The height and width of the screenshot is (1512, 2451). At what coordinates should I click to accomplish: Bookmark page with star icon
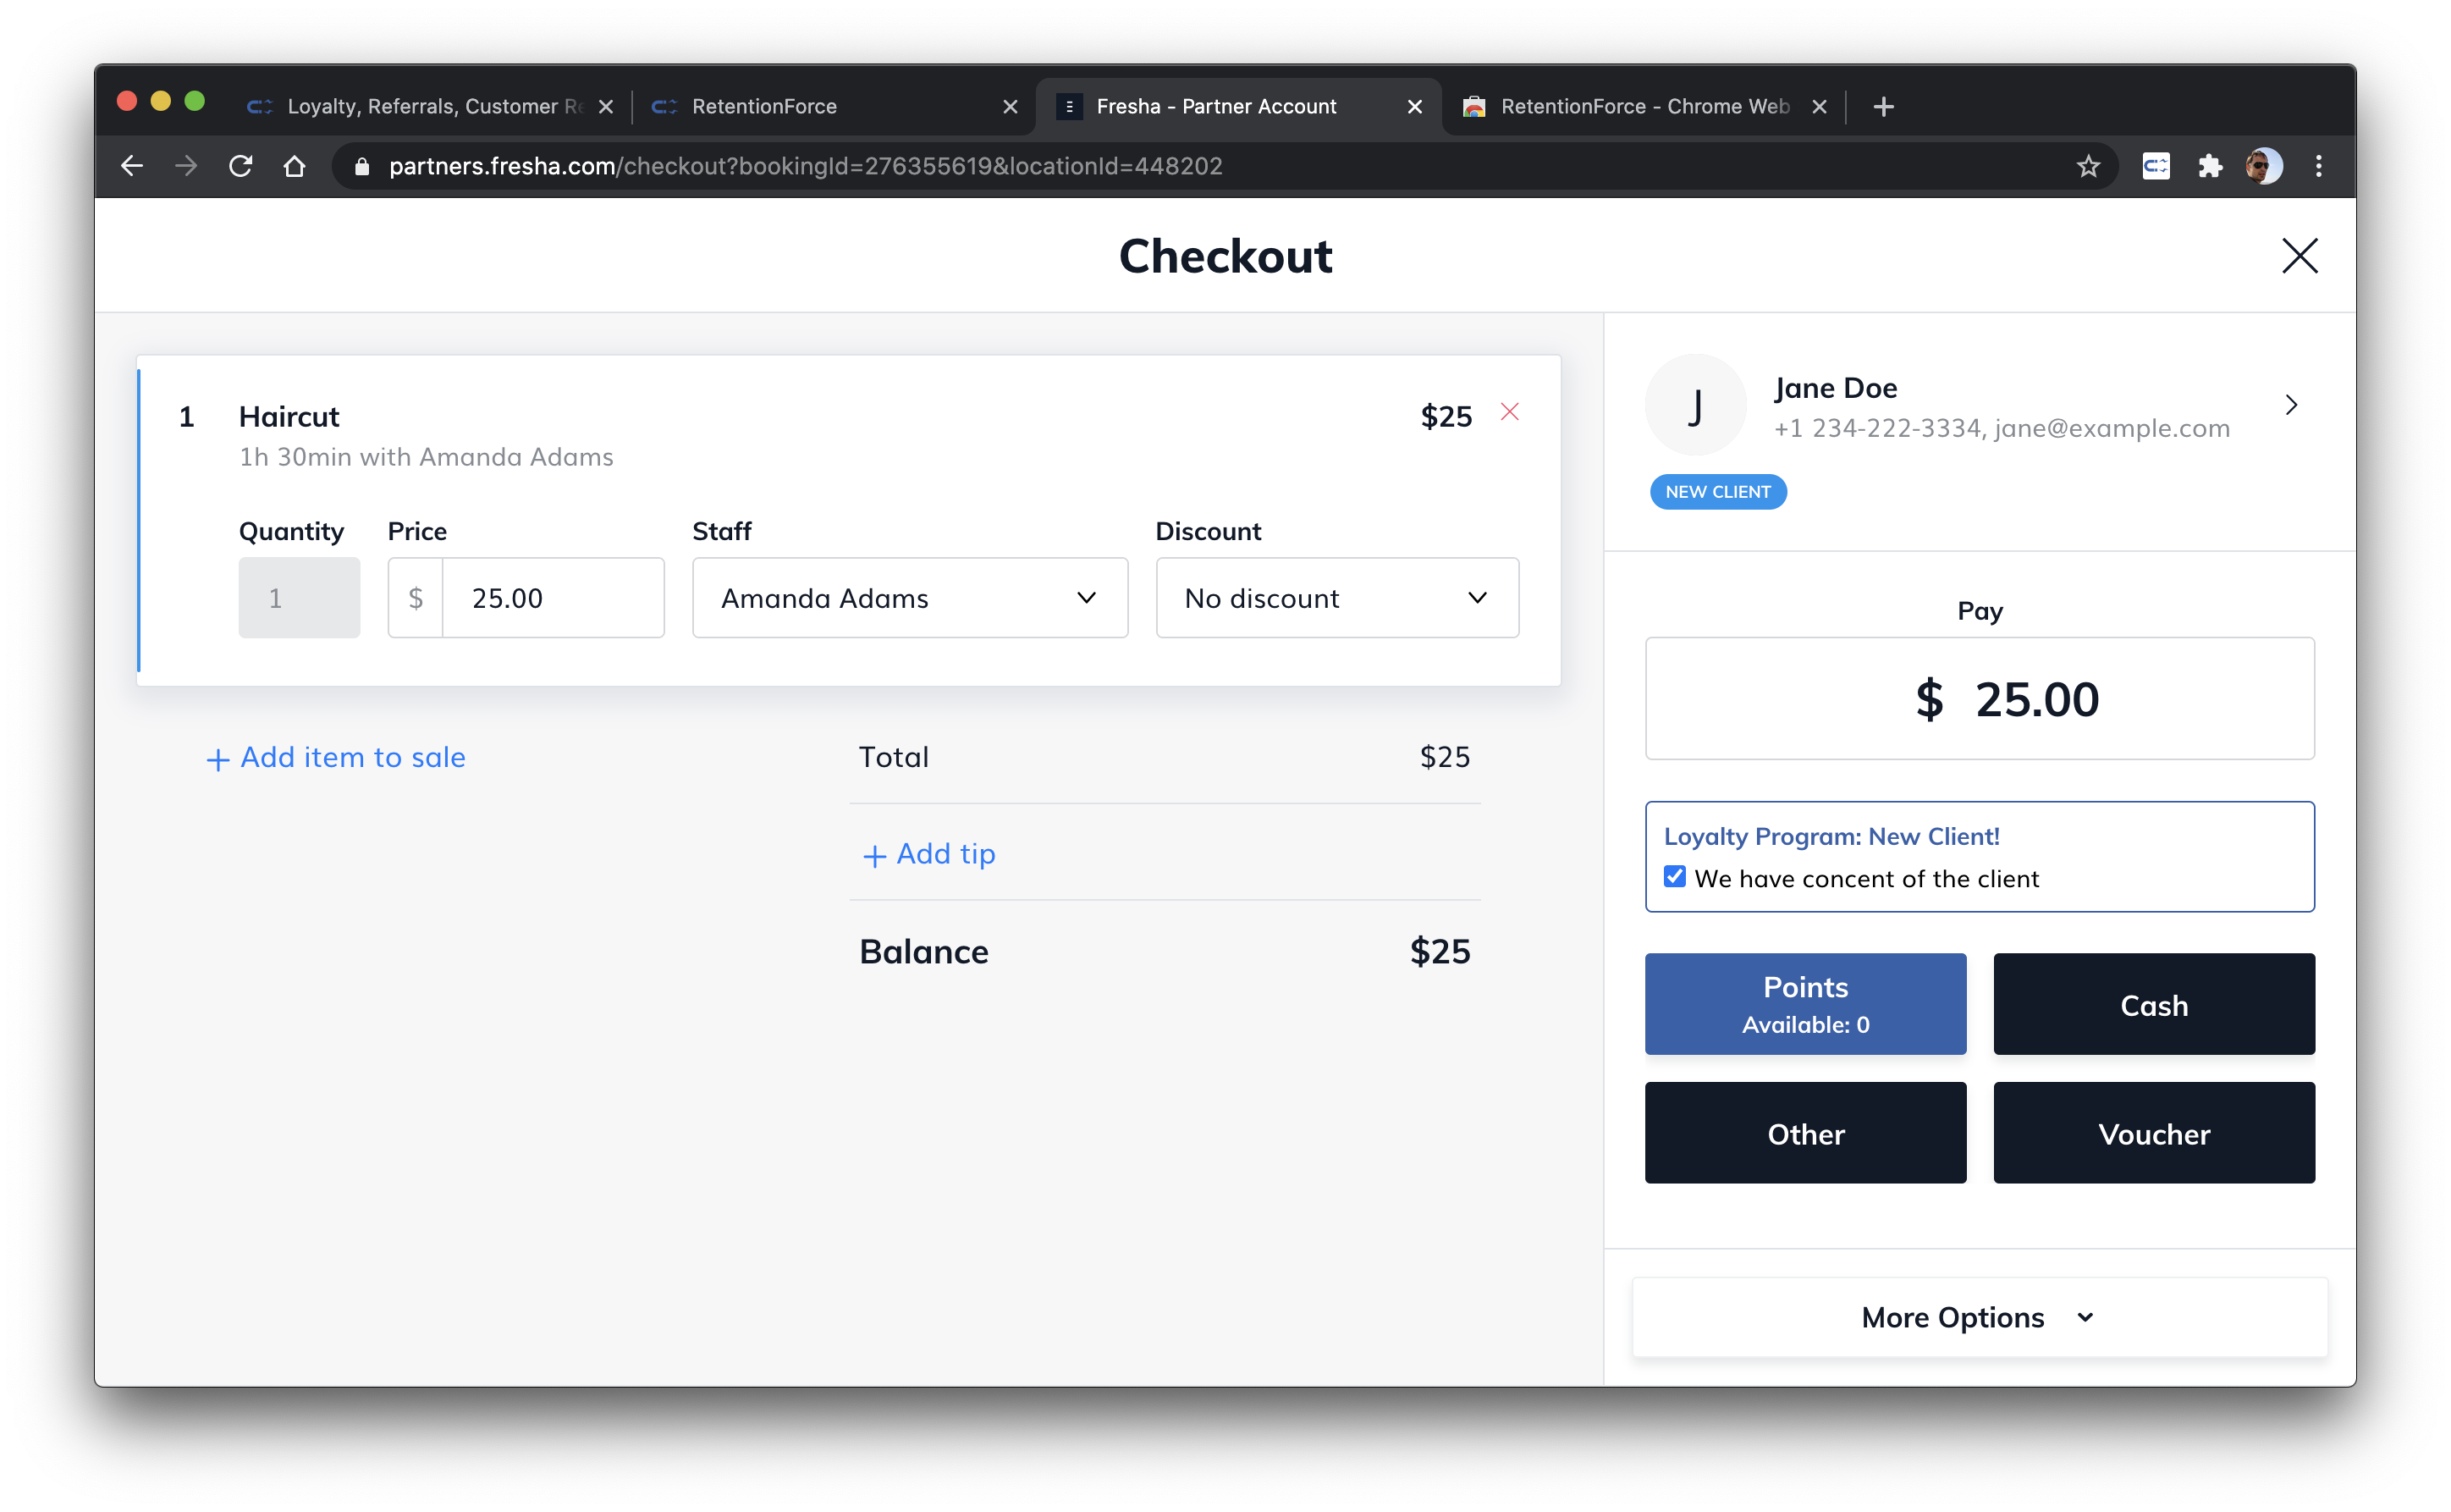pyautogui.click(x=2087, y=166)
